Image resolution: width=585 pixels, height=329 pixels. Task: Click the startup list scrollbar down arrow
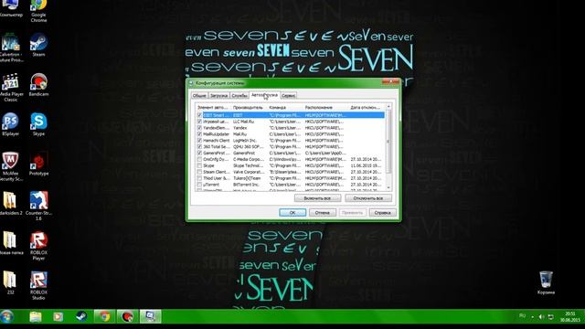coord(388,187)
